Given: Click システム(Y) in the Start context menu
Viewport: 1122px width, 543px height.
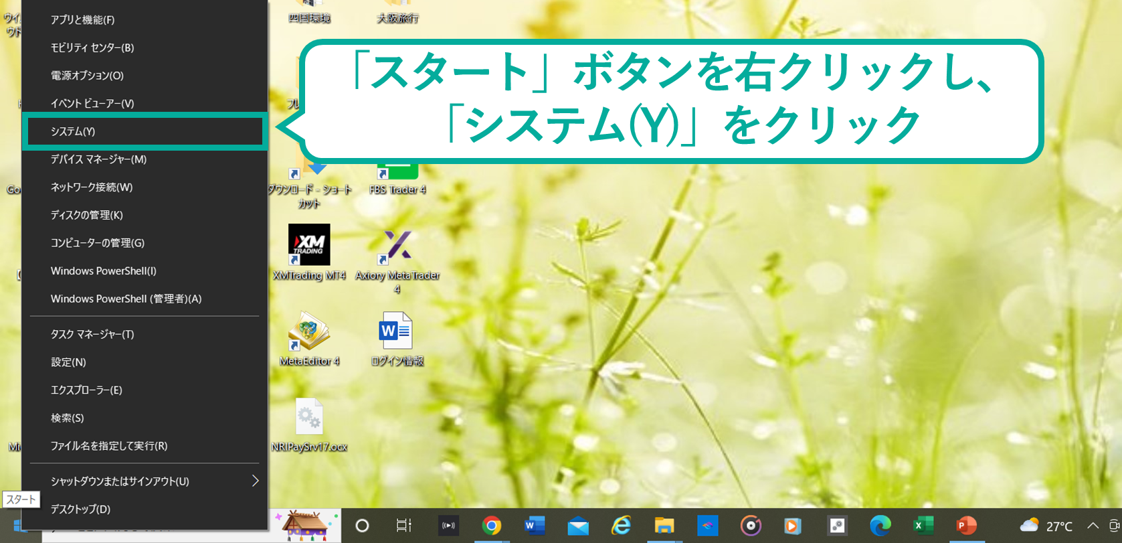Looking at the screenshot, I should (145, 131).
